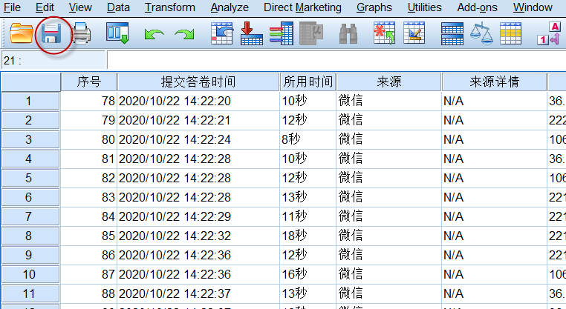The image size is (566, 309).
Task: Open the Analyze menu
Action: tap(230, 7)
